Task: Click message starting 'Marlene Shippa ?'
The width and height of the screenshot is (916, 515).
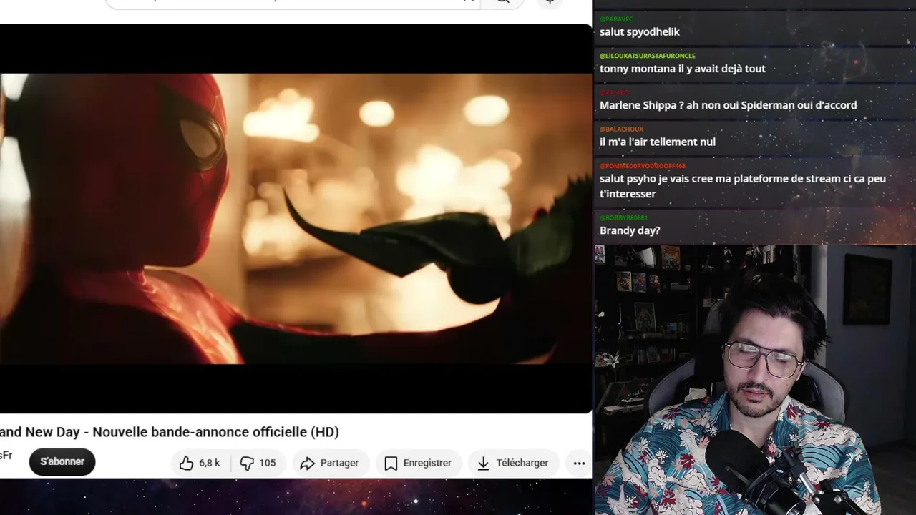Action: click(x=728, y=105)
